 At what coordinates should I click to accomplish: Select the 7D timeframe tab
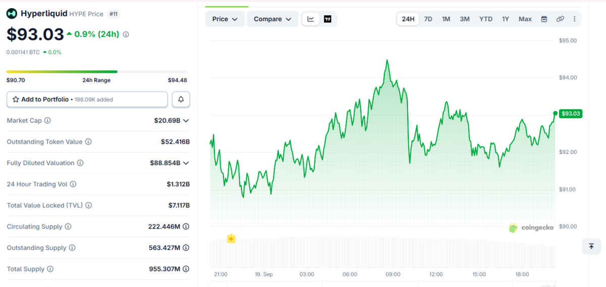click(x=428, y=19)
